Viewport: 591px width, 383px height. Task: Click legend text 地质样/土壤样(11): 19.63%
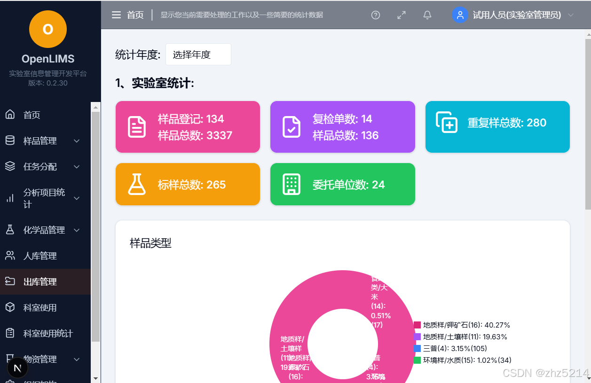(465, 336)
